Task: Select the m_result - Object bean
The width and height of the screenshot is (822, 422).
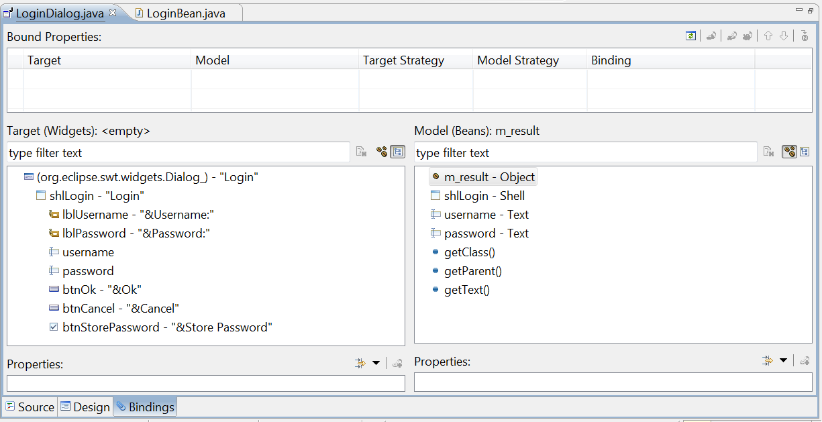Action: pyautogui.click(x=483, y=177)
